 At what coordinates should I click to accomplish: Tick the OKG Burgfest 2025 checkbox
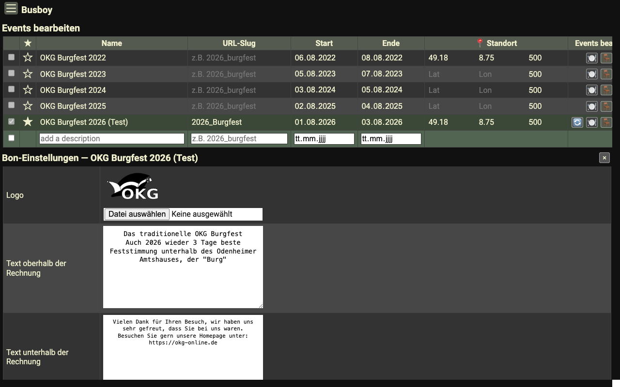[12, 105]
